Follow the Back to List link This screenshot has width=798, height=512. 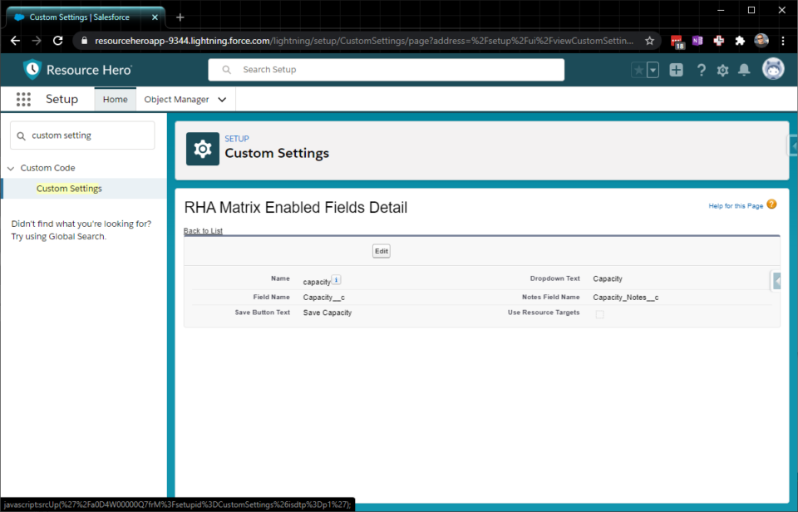pyautogui.click(x=203, y=230)
